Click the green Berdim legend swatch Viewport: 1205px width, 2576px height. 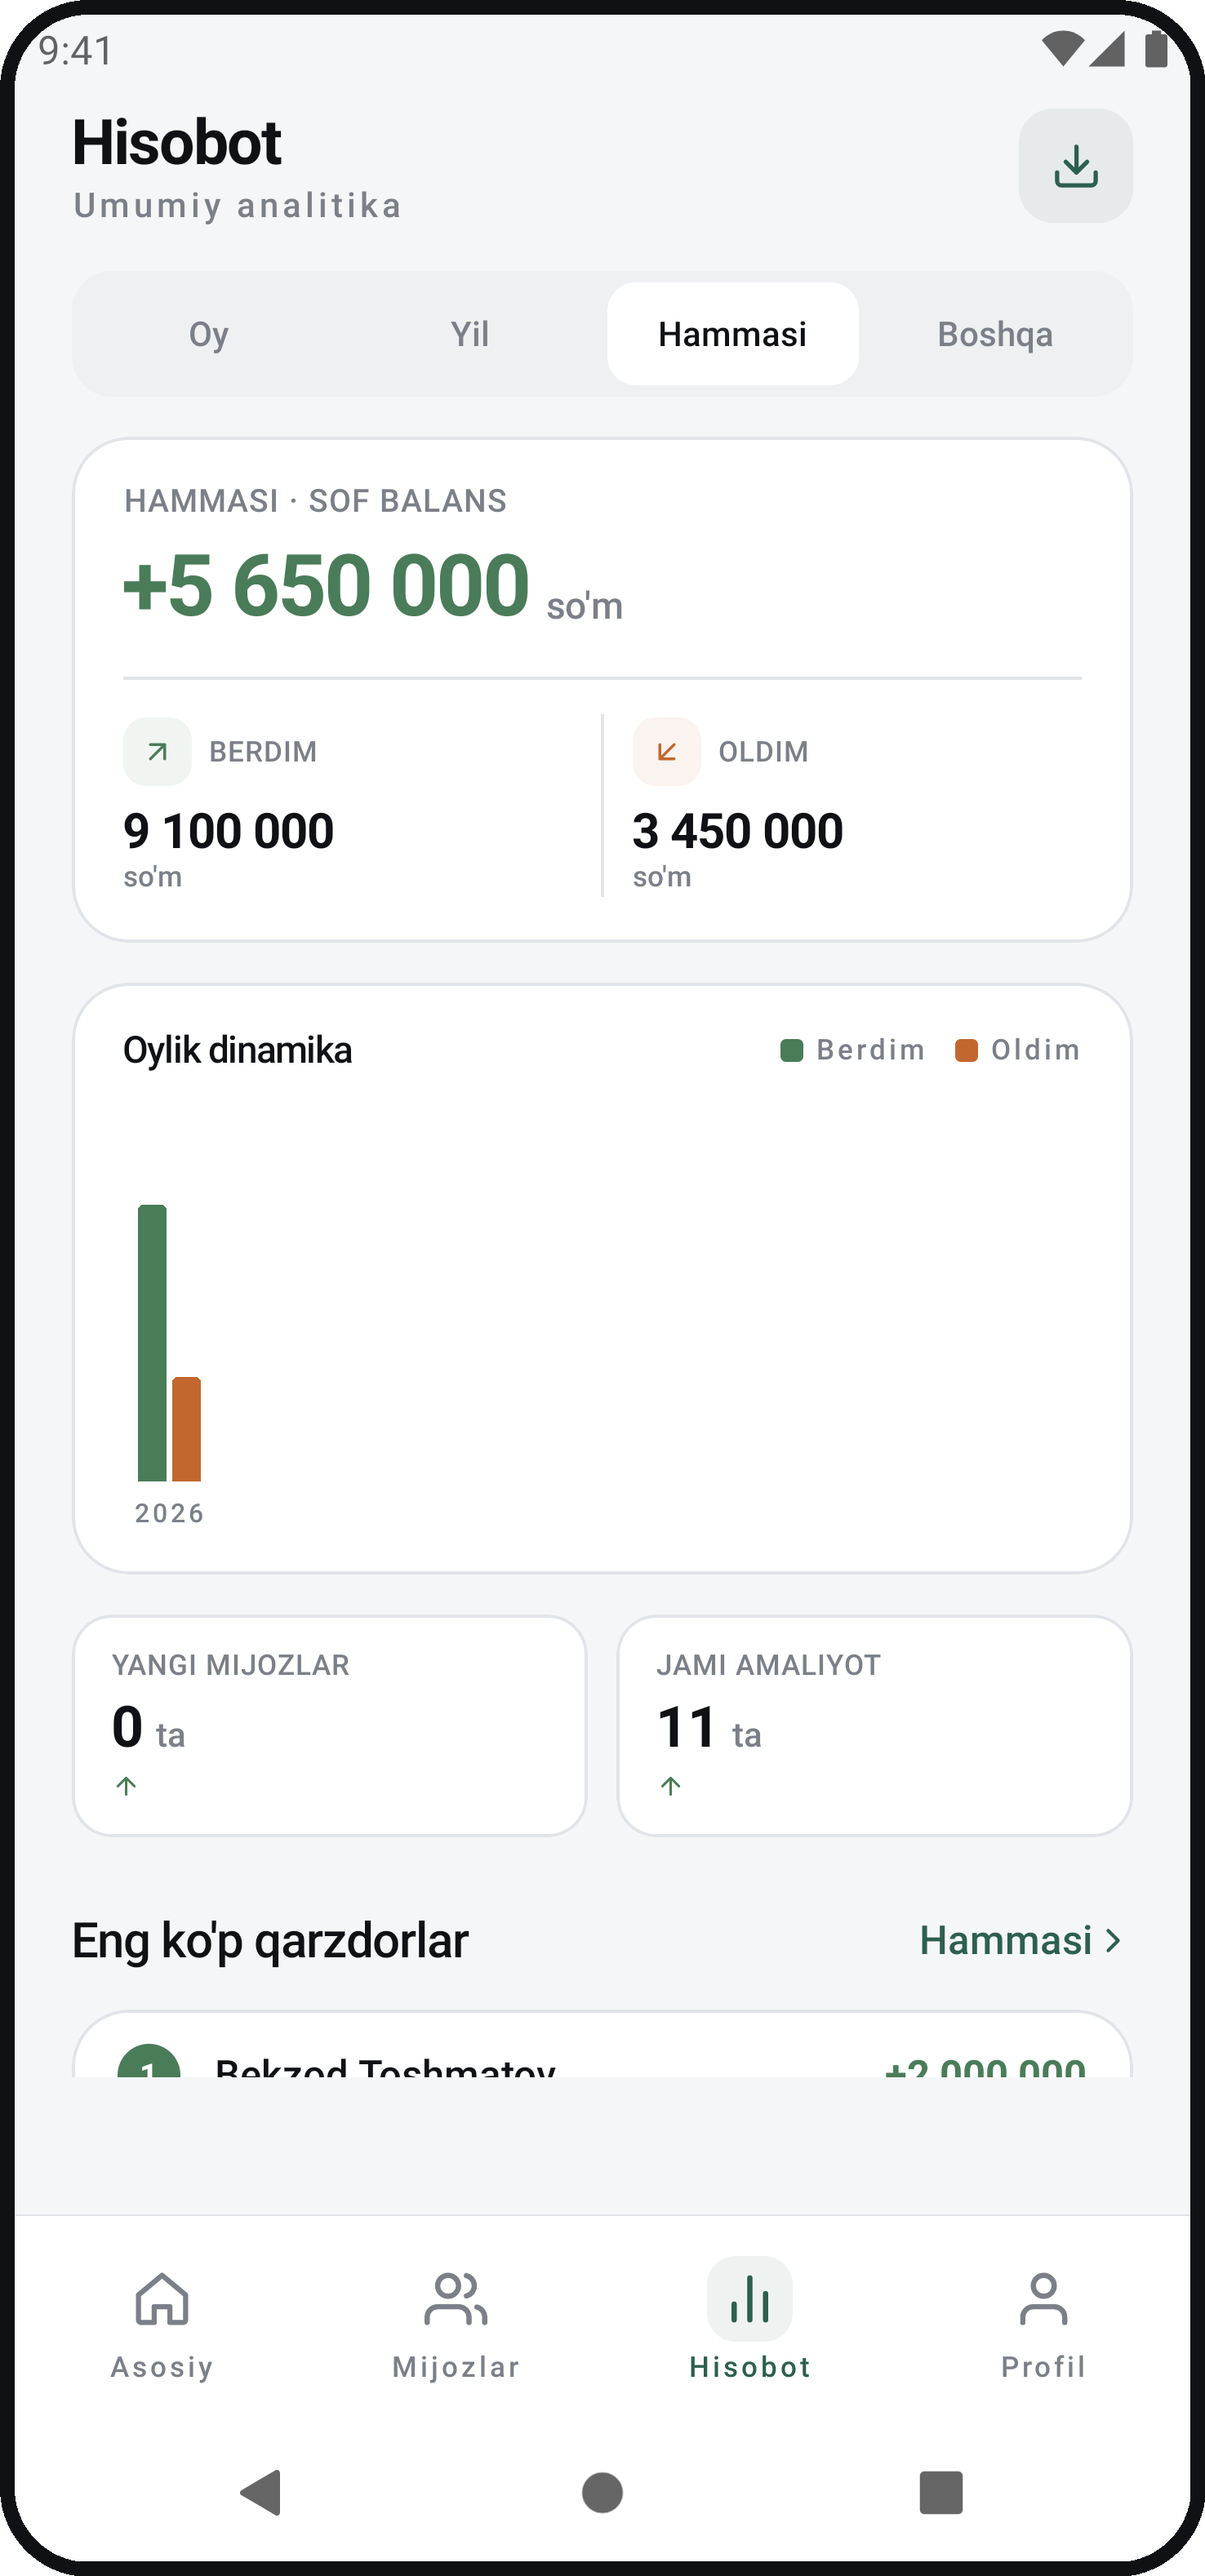(x=791, y=1050)
